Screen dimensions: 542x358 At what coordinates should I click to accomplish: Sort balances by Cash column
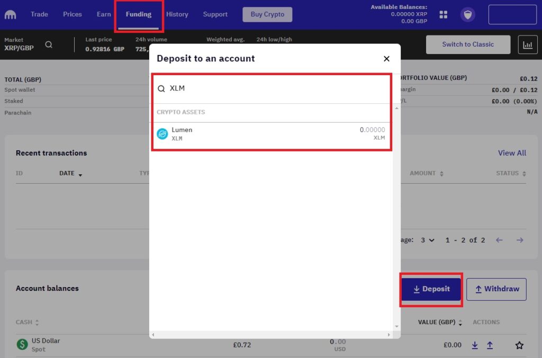click(x=27, y=323)
